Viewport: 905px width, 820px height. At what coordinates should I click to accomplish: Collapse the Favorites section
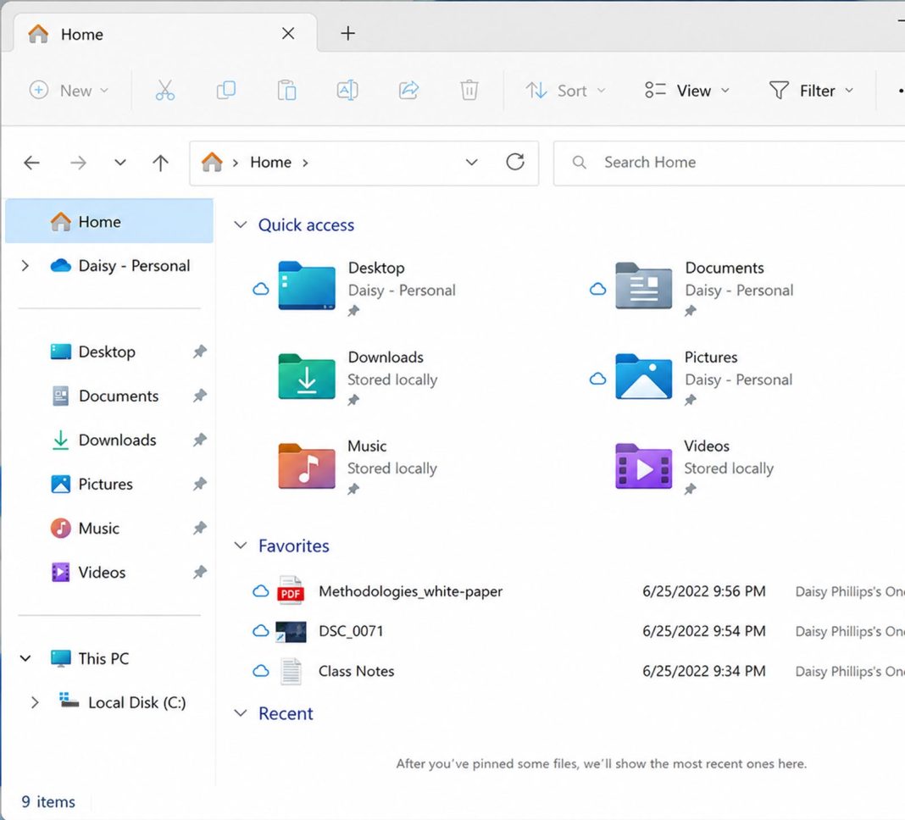point(240,546)
